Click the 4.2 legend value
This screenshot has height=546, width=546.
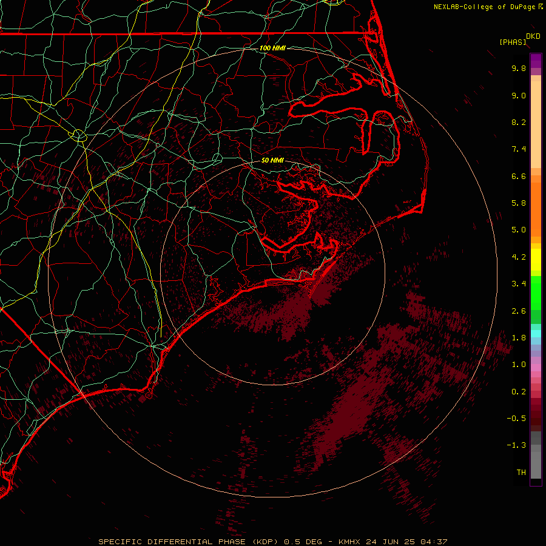coord(519,257)
